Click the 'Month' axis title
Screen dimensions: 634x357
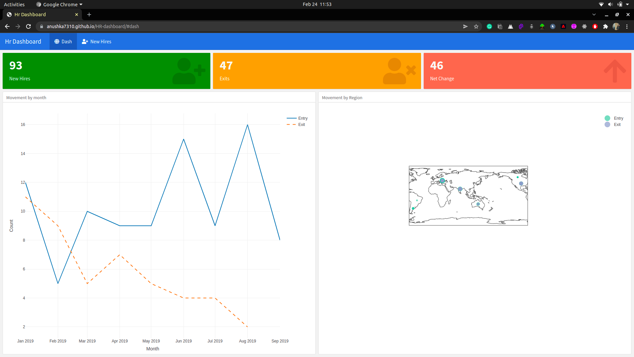click(153, 349)
